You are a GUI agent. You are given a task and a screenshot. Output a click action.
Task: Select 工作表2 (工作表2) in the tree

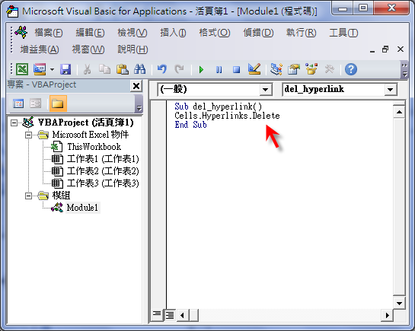pos(103,171)
